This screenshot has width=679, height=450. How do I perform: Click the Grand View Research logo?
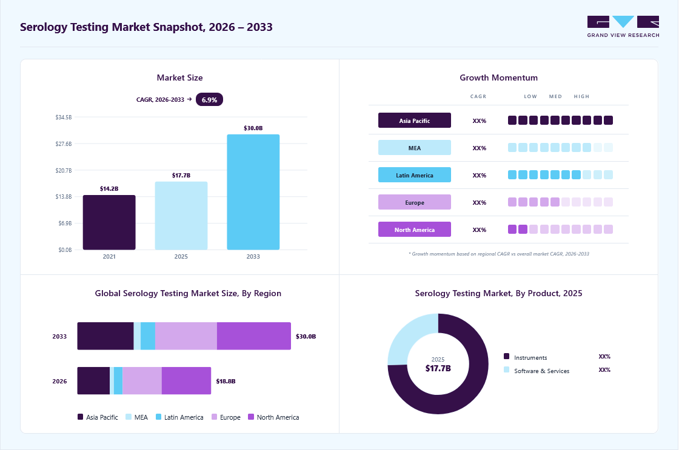pyautogui.click(x=623, y=27)
